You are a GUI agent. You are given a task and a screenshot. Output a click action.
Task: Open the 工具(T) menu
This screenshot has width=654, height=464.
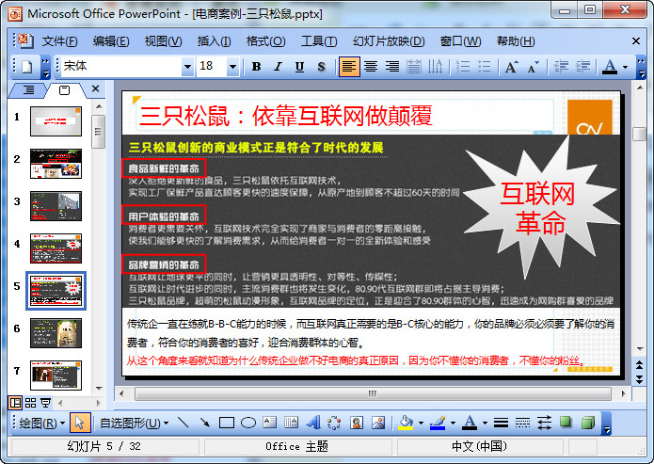click(x=319, y=41)
